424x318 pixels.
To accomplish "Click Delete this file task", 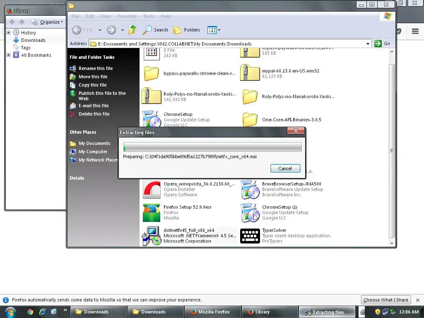I will (x=94, y=114).
